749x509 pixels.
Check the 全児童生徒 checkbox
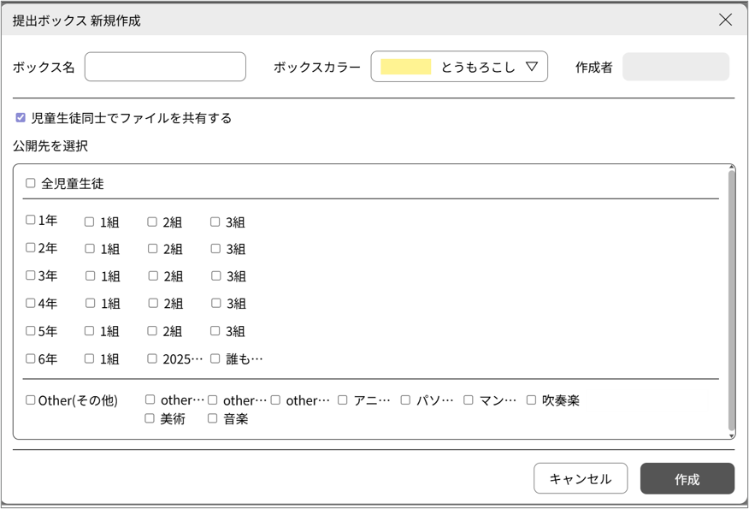pos(31,183)
